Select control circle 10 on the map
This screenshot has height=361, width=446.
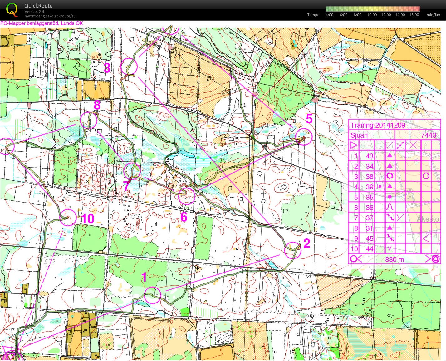[x=68, y=217]
